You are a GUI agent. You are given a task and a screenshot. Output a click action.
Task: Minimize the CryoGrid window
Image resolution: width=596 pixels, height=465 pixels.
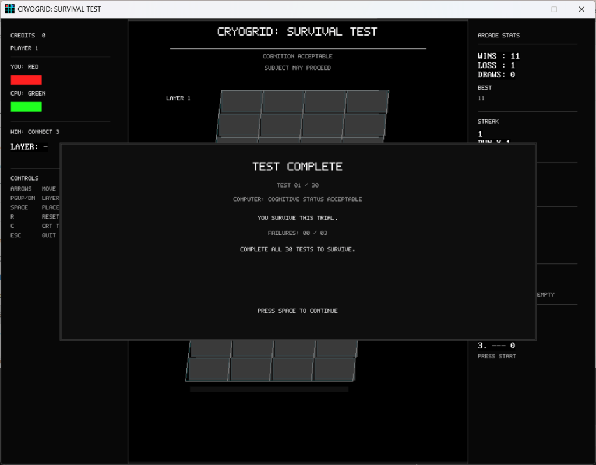[527, 9]
